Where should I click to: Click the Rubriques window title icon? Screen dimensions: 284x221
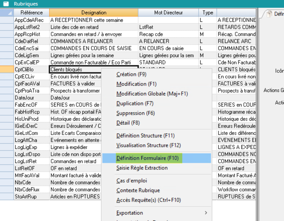tap(5, 4)
